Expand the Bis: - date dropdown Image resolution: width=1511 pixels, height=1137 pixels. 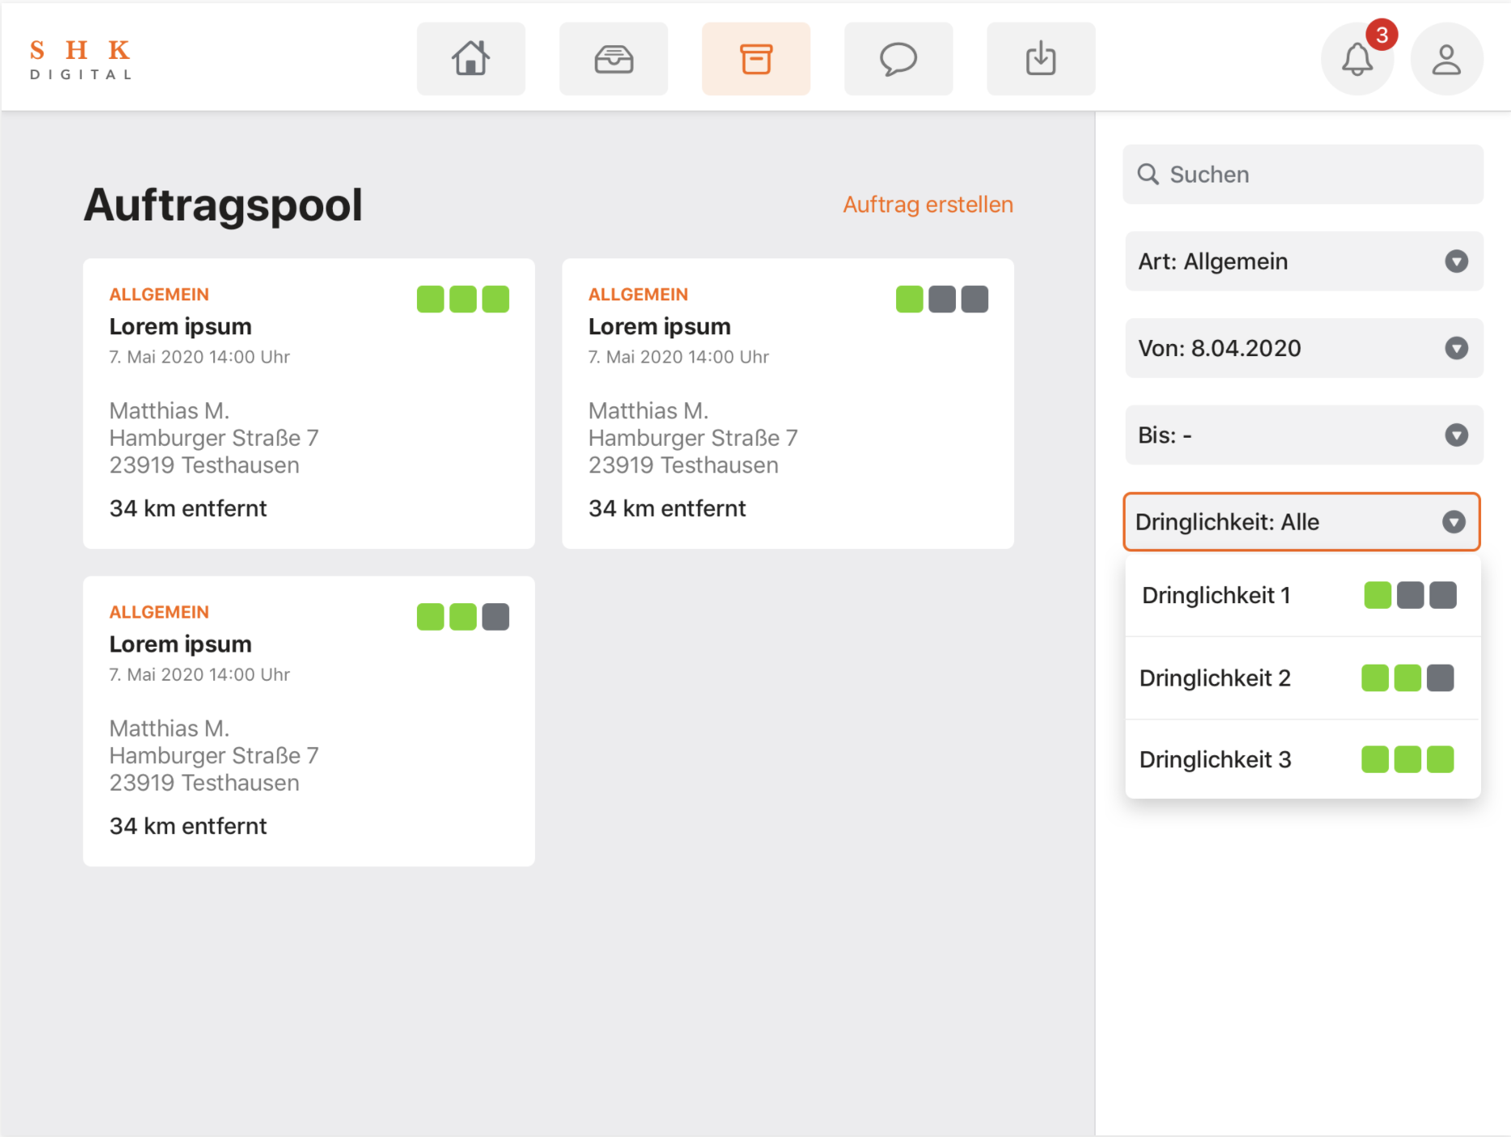pos(1303,435)
